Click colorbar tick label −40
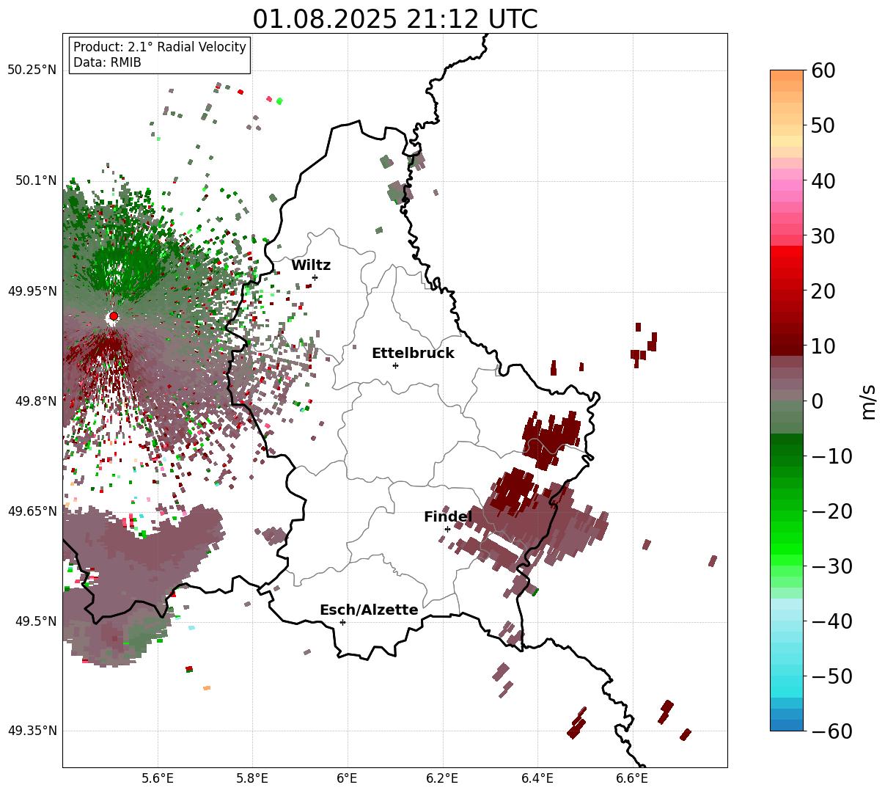Viewport: 885px width, 793px height. [831, 621]
